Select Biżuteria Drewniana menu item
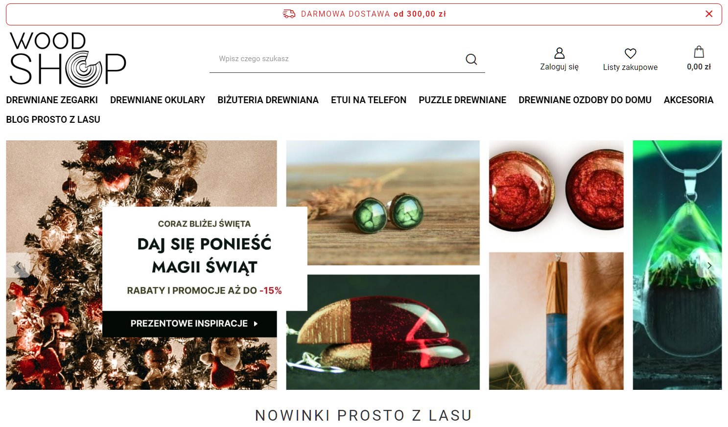The image size is (728, 427). [268, 100]
